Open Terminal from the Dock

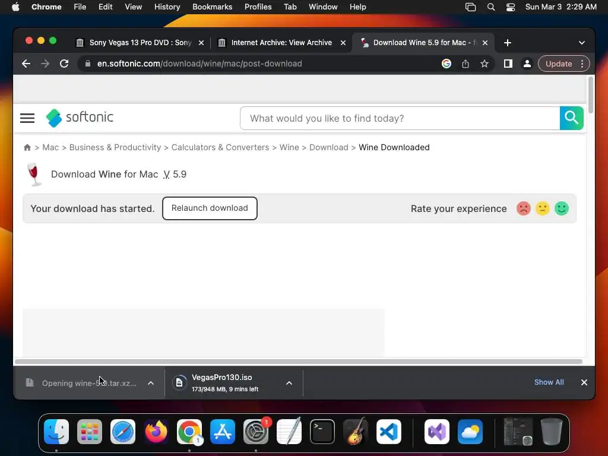(x=322, y=432)
